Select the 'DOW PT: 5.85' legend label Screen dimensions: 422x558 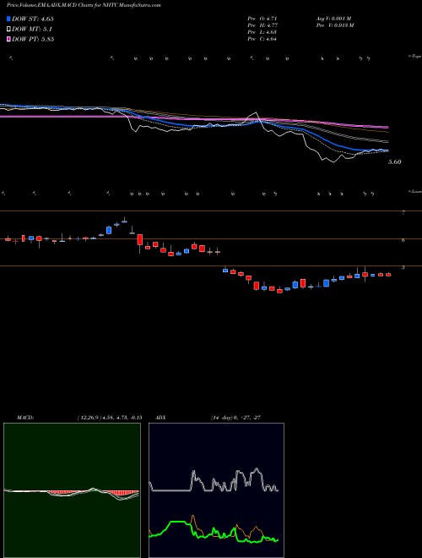click(x=33, y=39)
